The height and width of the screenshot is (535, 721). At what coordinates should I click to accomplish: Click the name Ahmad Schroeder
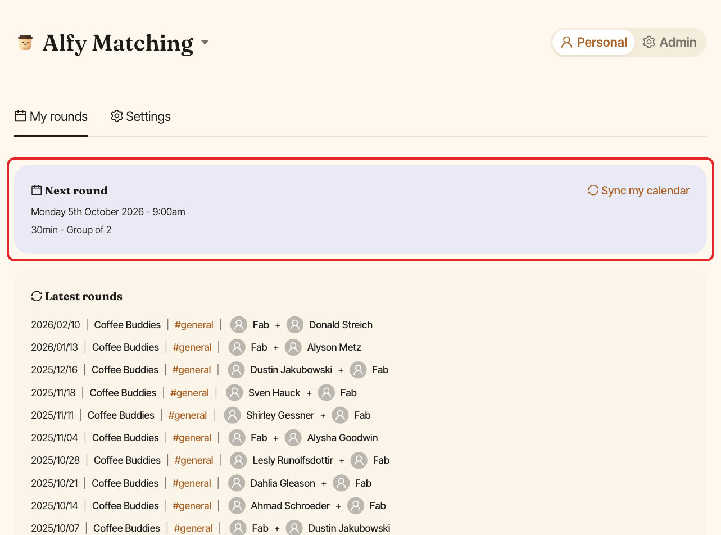tap(291, 506)
